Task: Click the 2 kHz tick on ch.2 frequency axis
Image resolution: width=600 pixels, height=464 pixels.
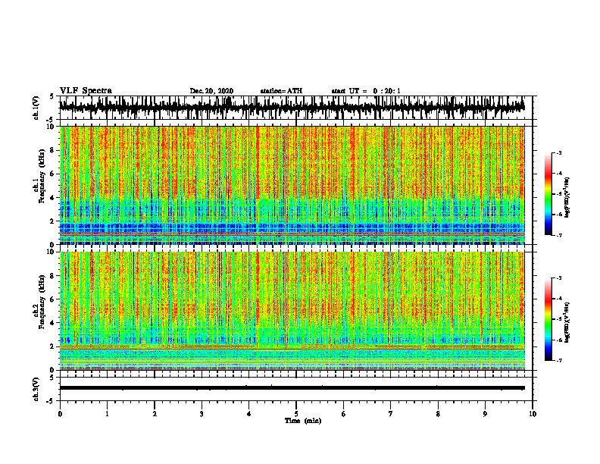Action: click(53, 346)
